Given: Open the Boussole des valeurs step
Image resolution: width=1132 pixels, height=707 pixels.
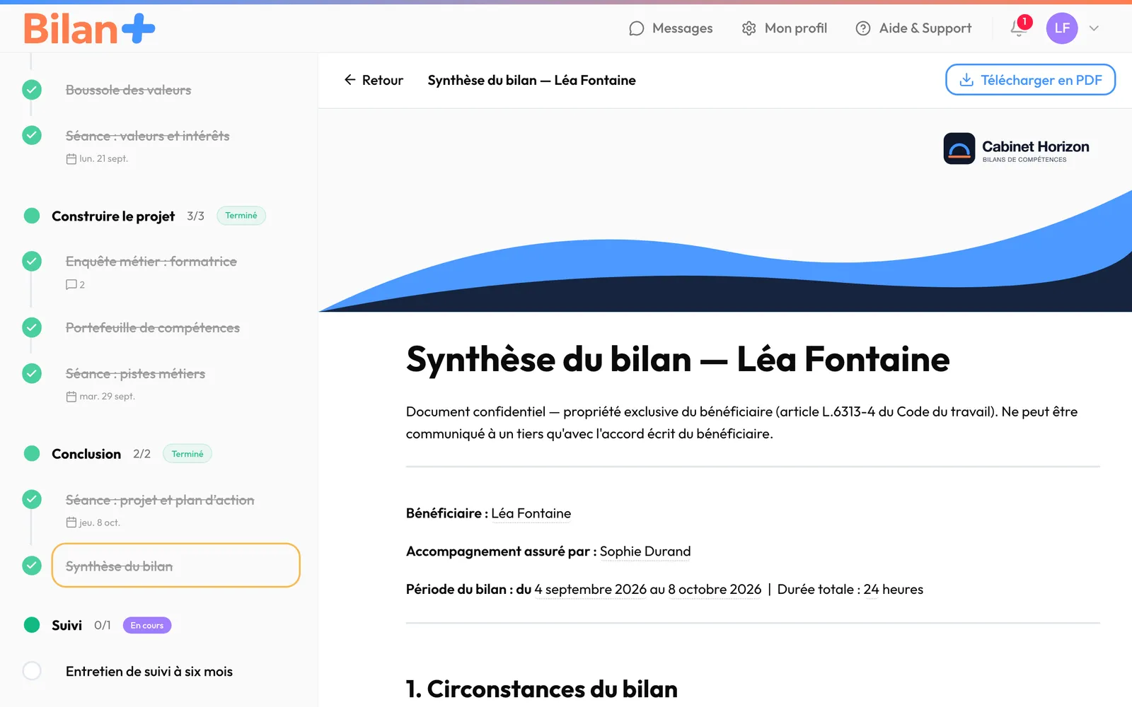Looking at the screenshot, I should pyautogui.click(x=128, y=90).
